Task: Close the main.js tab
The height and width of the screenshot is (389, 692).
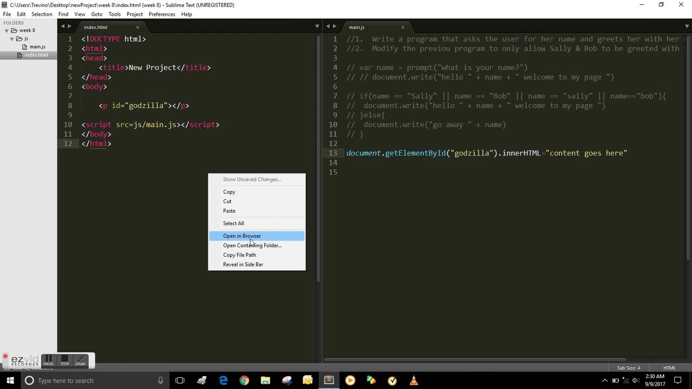Action: tap(402, 27)
